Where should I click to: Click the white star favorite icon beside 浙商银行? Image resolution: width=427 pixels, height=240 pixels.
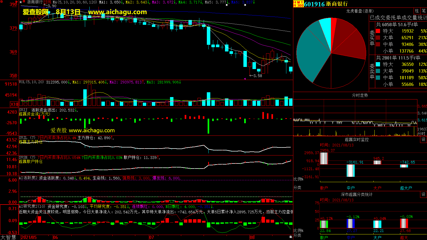coord(21,2)
